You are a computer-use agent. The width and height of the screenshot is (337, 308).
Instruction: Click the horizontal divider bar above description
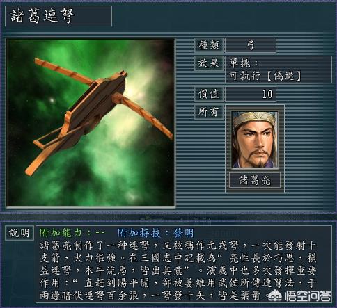coord(168,217)
